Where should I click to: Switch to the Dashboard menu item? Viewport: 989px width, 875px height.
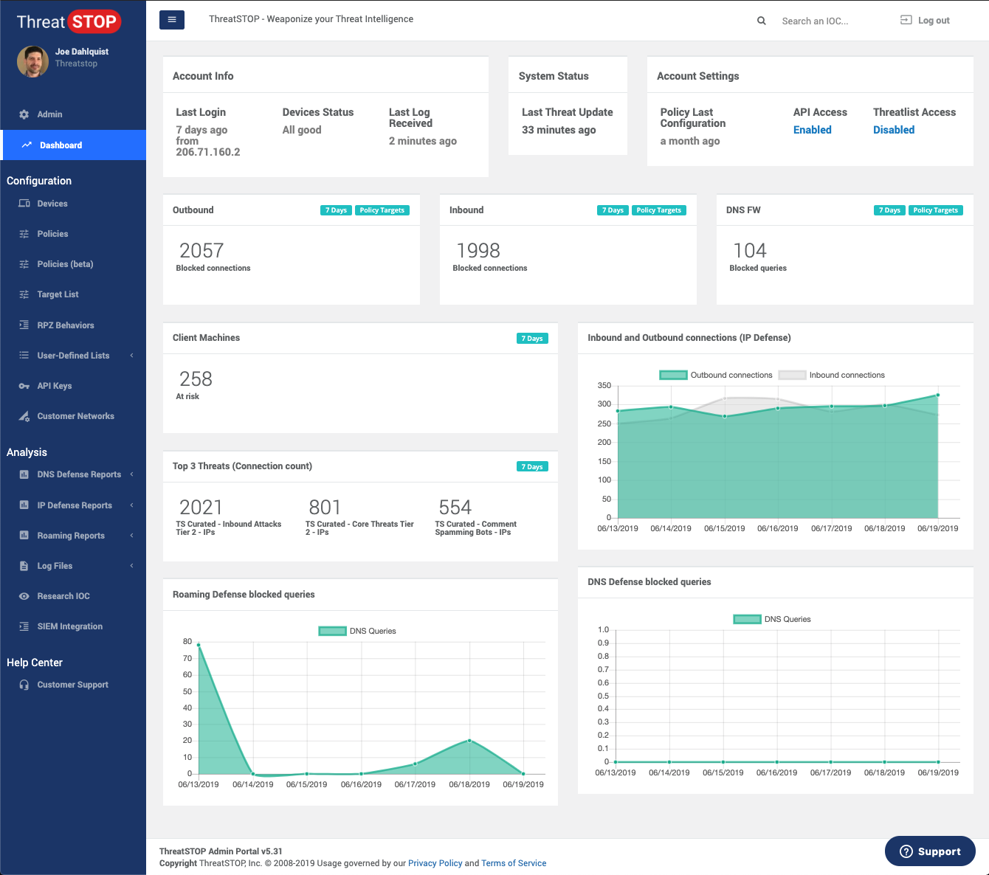pyautogui.click(x=61, y=145)
